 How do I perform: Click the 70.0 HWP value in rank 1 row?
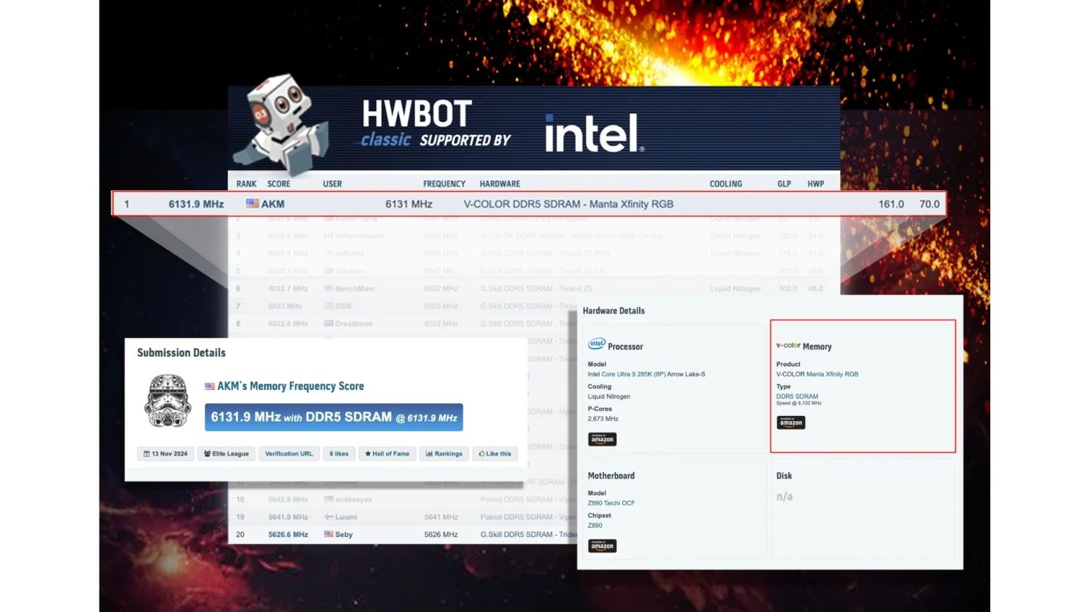point(929,204)
